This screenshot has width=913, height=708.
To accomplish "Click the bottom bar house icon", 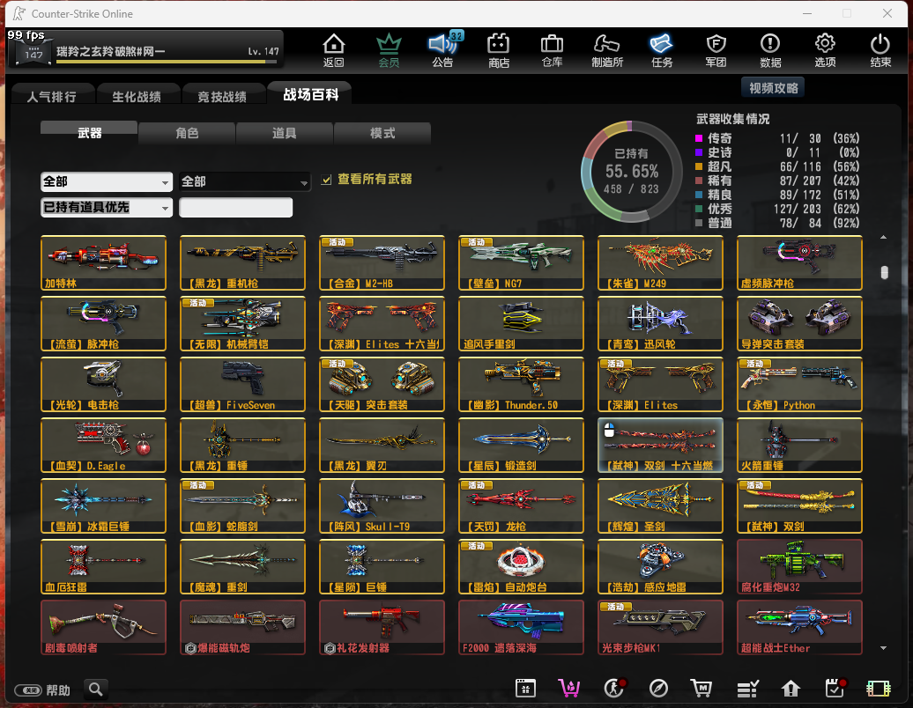I will (791, 689).
